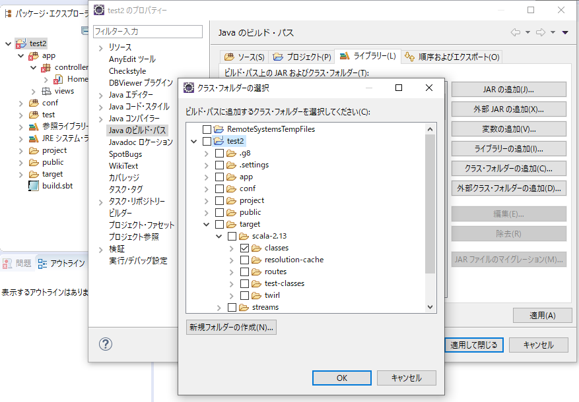Collapse the target folder in dialog tree
Viewport: 579px width, 402px height.
coord(207,225)
